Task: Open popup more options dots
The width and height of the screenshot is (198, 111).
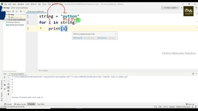Action: tap(116, 34)
